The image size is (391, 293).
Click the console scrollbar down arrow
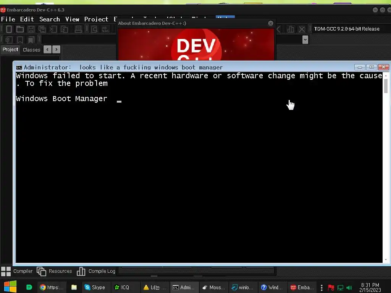pyautogui.click(x=386, y=259)
